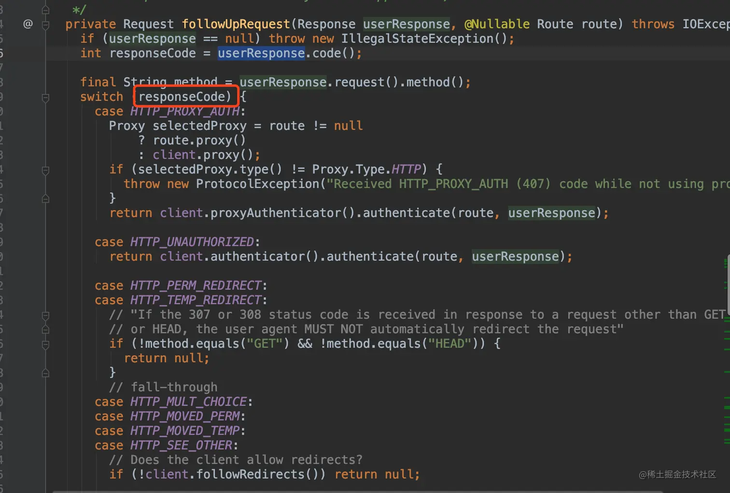730x493 pixels.
Task: Fold the switch statement using its gutter marker
Action: [45, 98]
